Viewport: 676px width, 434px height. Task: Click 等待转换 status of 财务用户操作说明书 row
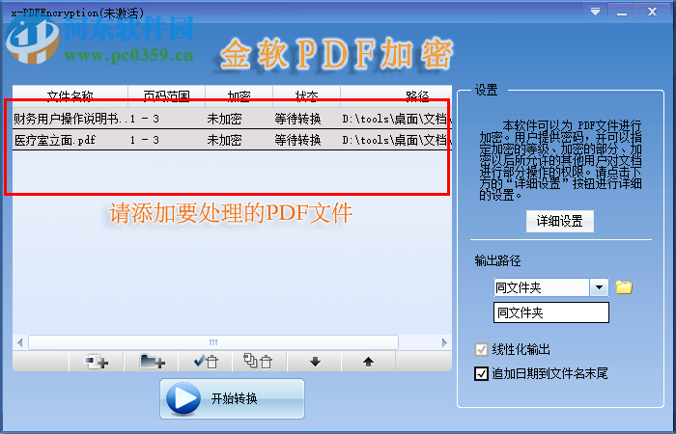[x=297, y=119]
